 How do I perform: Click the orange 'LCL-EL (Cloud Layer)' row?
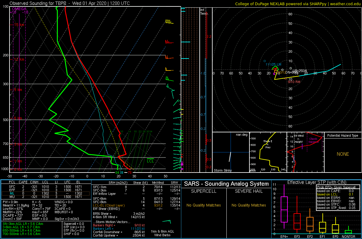[137, 205]
